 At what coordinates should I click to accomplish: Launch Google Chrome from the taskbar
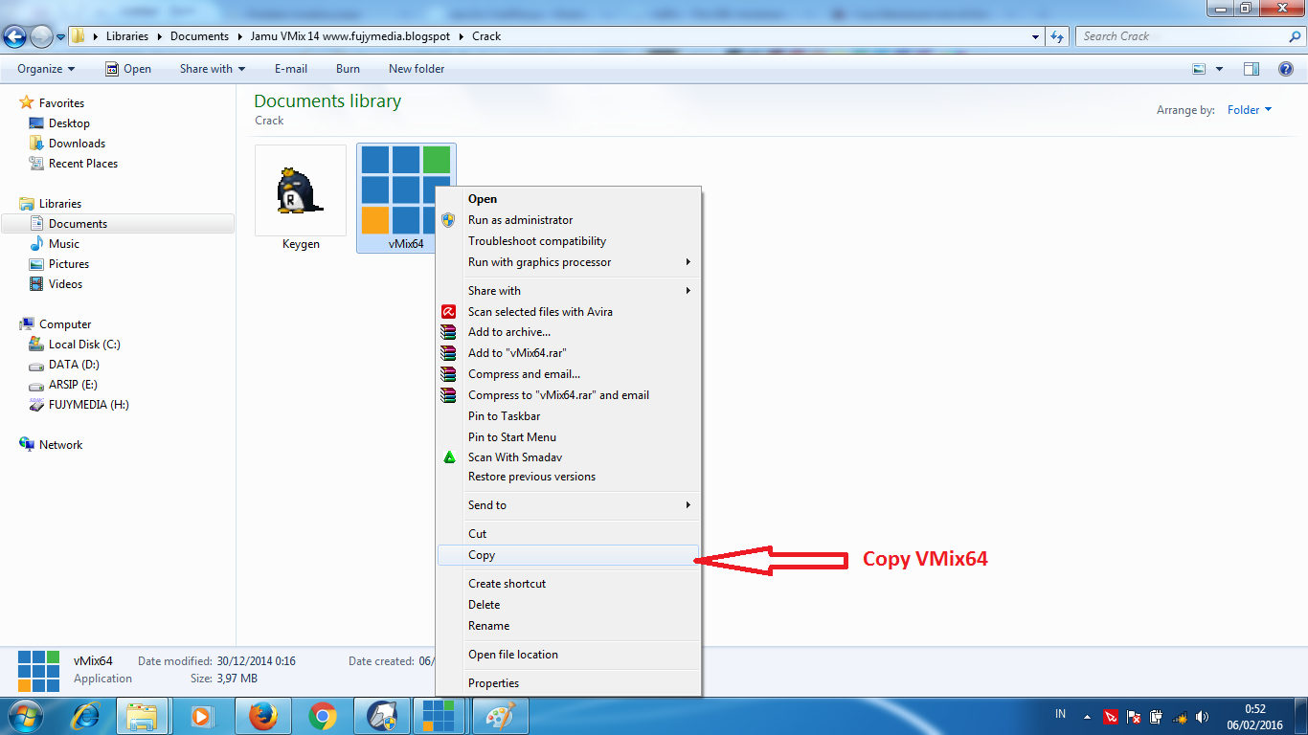pyautogui.click(x=322, y=715)
